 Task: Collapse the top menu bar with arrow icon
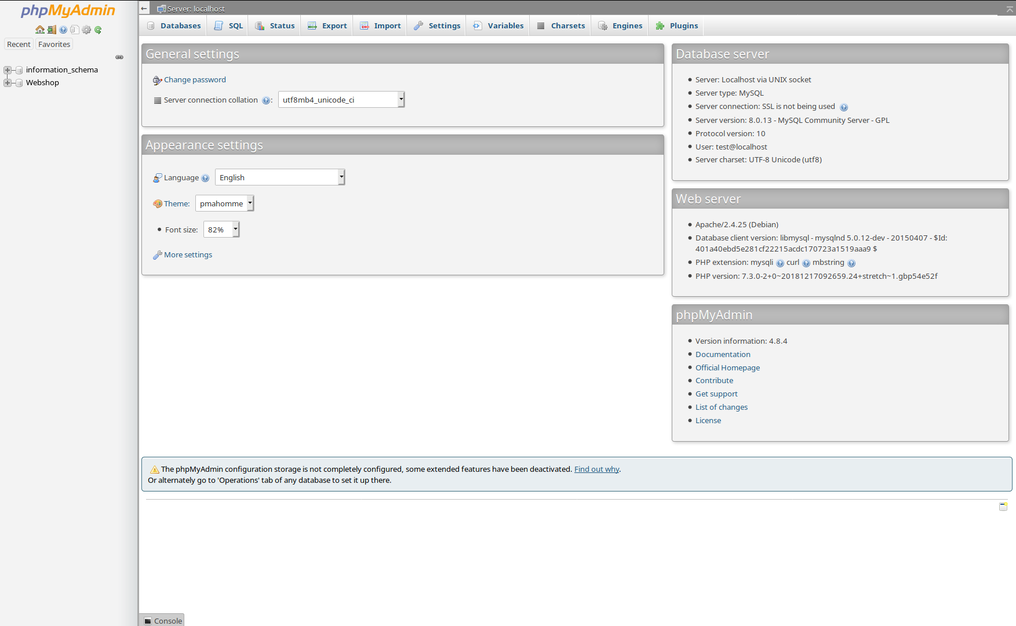(x=1010, y=9)
